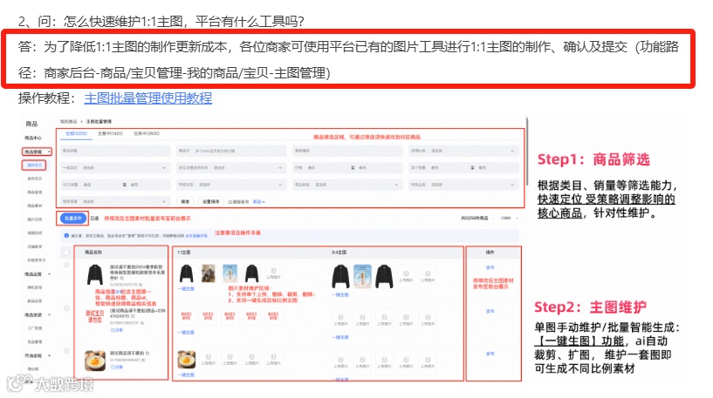The width and height of the screenshot is (713, 398).
Task: Click upload icon in jacket row 1:1 column
Action: 273,273
